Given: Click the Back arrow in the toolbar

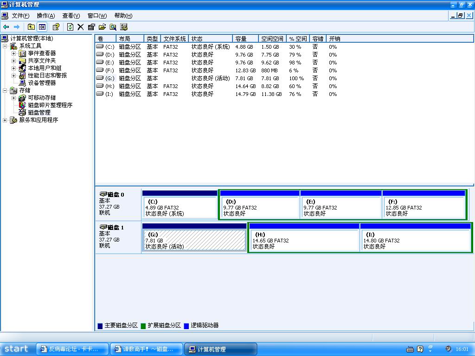Looking at the screenshot, I should click(x=6, y=27).
